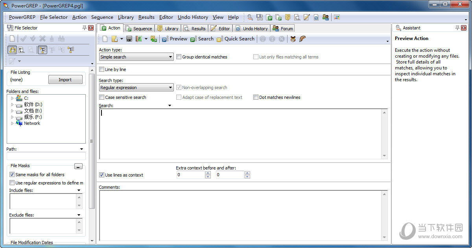
Task: Expand the C: drive tree node
Action: 12,98
